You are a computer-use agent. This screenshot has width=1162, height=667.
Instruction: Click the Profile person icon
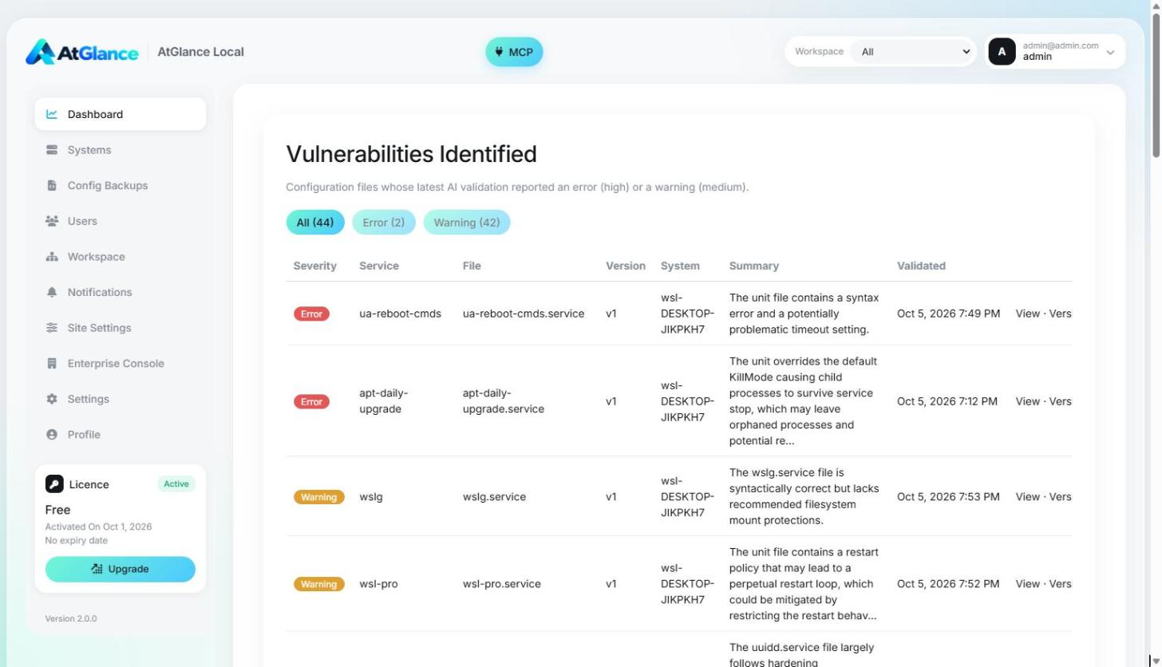[52, 435]
